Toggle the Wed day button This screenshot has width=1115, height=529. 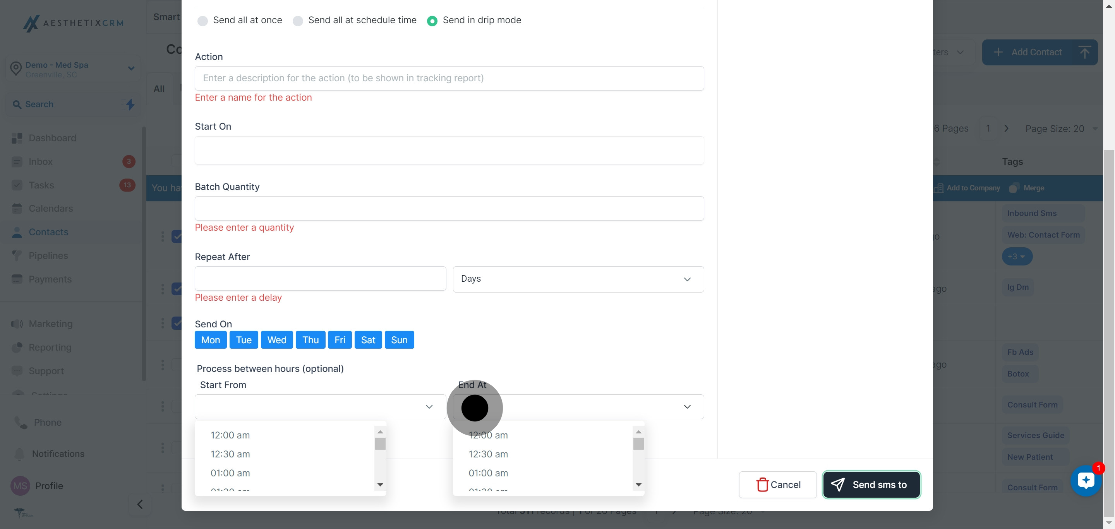(276, 340)
